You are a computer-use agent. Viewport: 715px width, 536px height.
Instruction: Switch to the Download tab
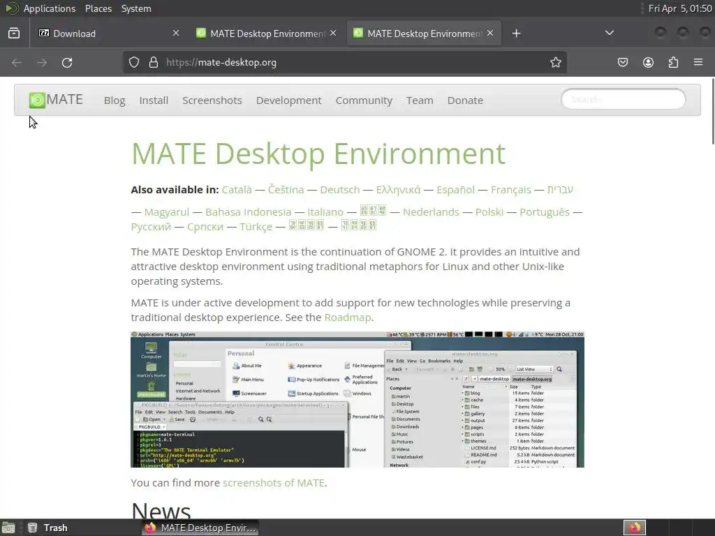110,33
